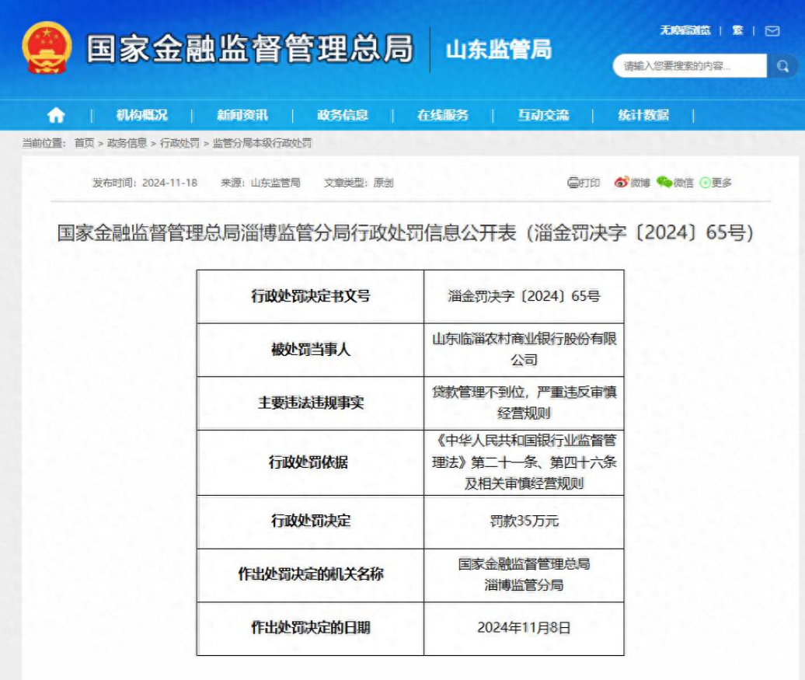Click the 文章类型: 原创 text

click(x=358, y=183)
